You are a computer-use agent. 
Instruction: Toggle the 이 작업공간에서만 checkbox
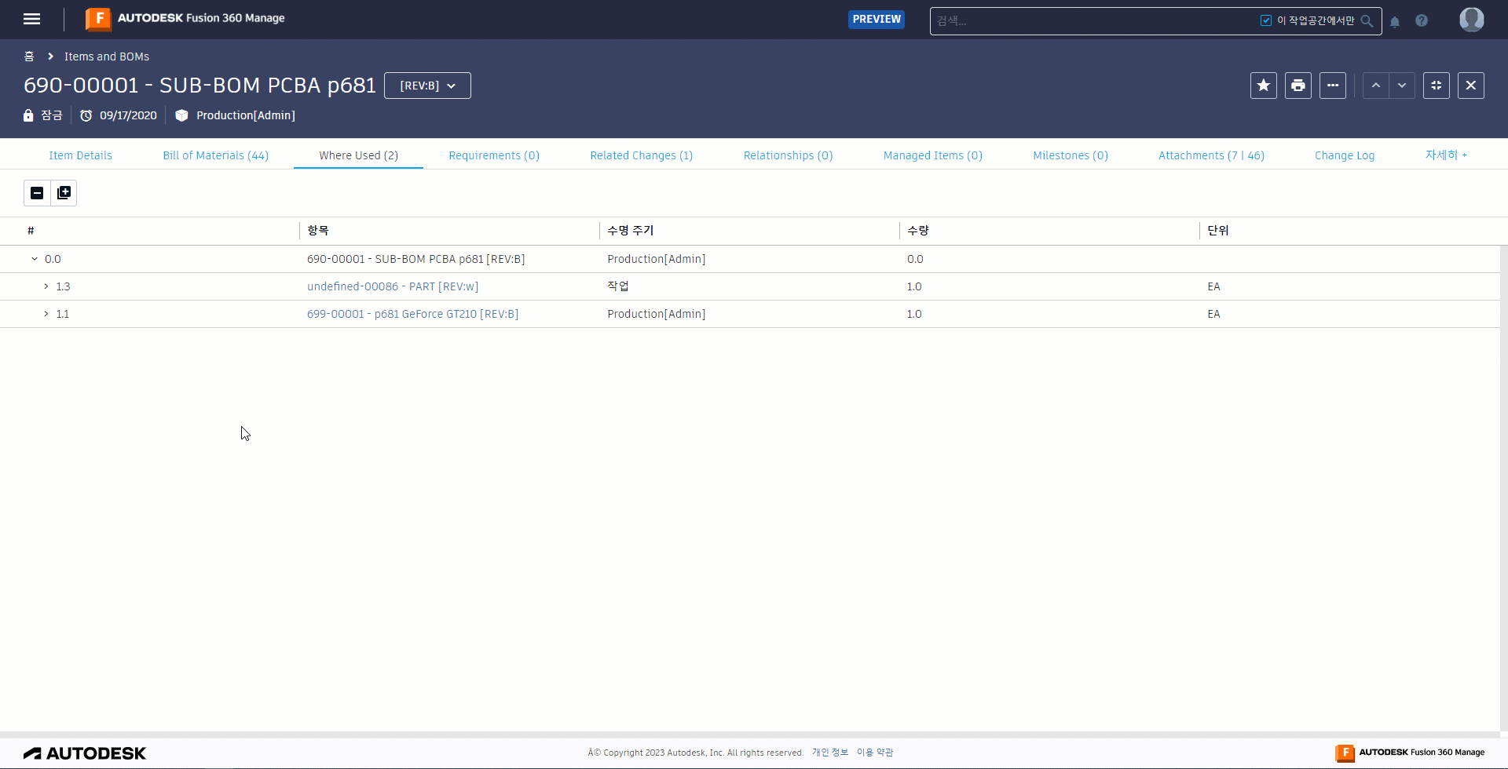(1266, 20)
